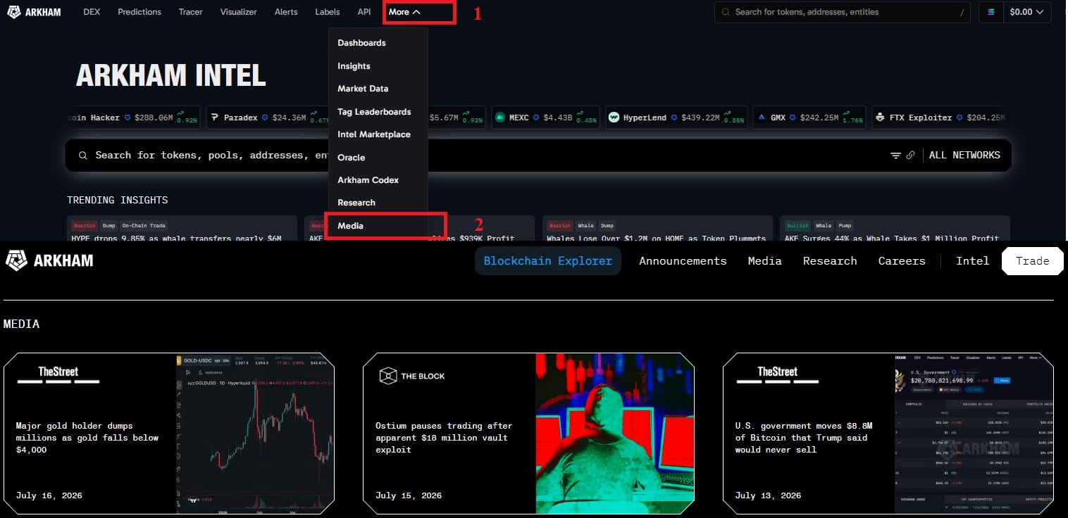Click the Trade button in the lower header
1068x518 pixels.
1032,261
